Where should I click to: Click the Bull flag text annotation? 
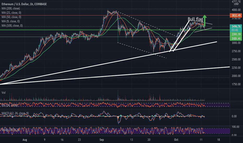[195, 19]
